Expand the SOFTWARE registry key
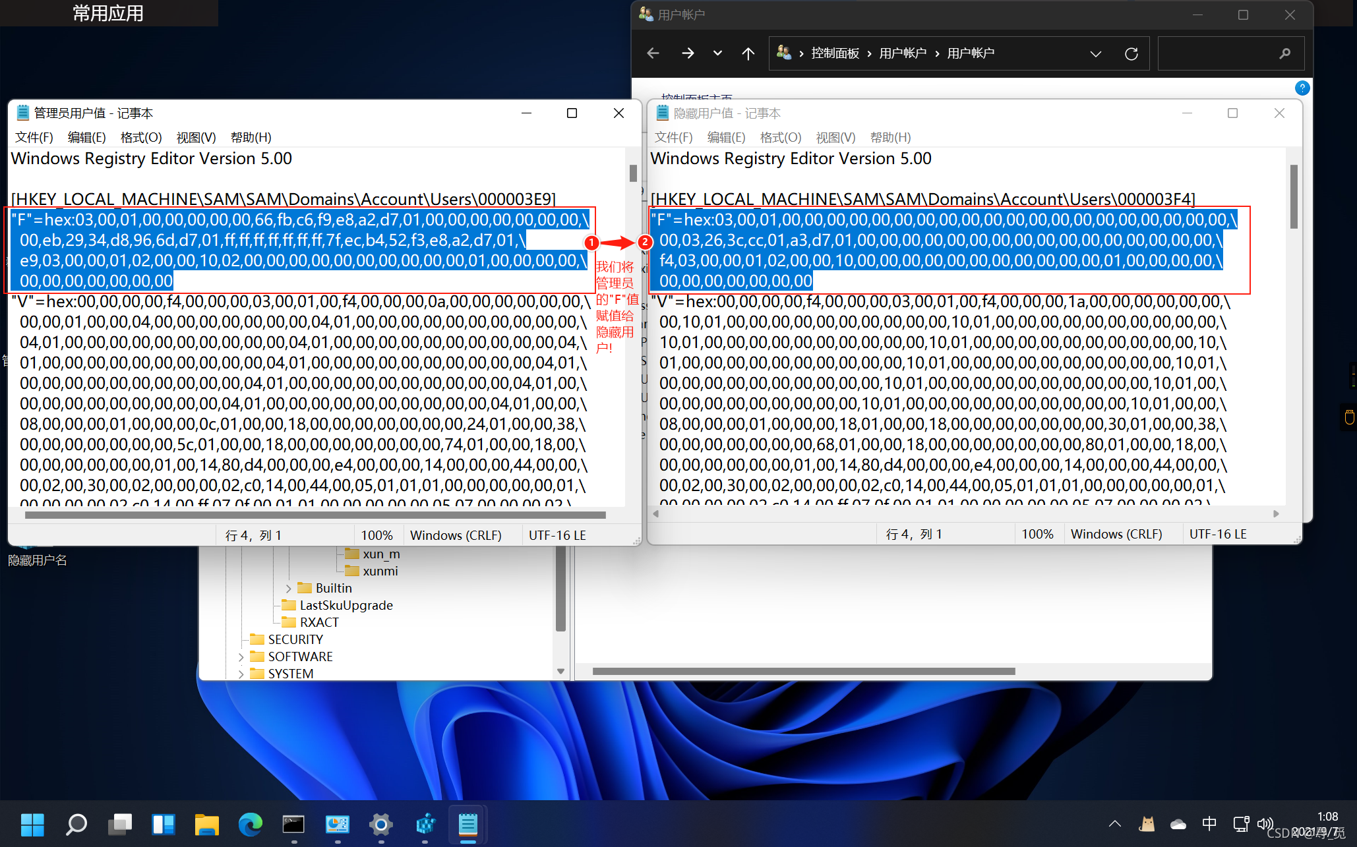This screenshot has height=847, width=1357. tap(241, 657)
